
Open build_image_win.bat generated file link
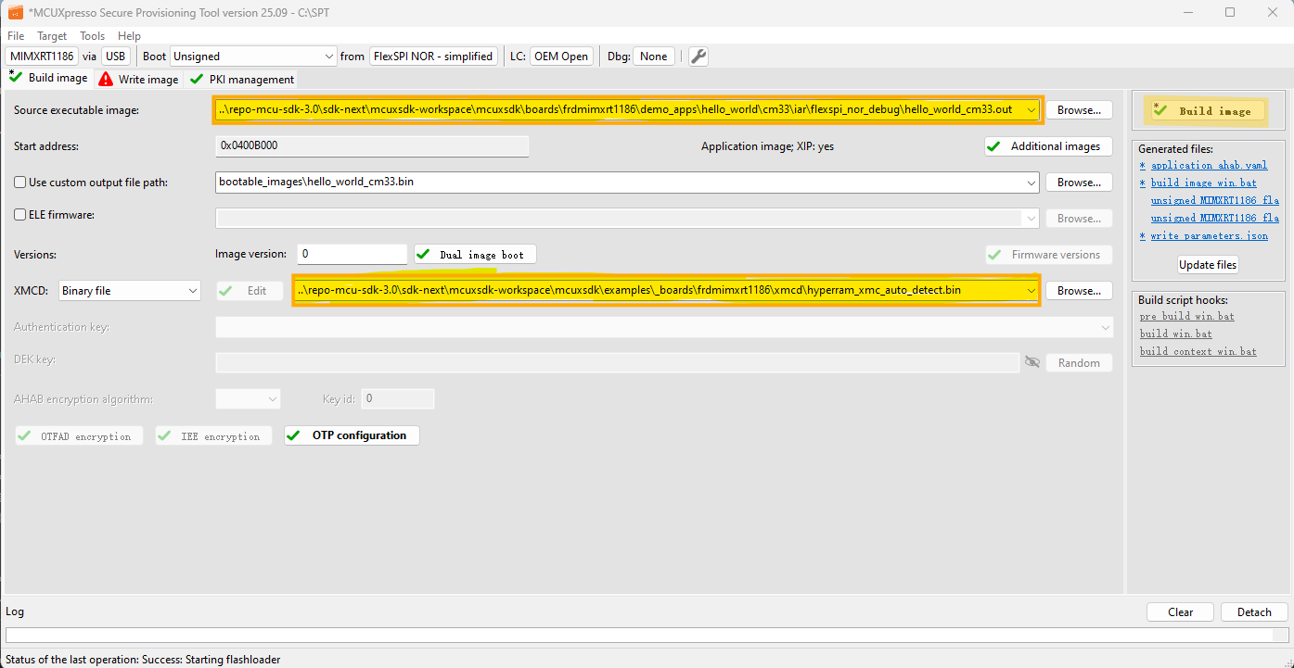1200,183
